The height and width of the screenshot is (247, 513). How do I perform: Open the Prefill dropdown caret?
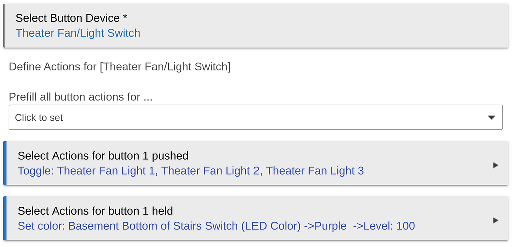(x=491, y=117)
